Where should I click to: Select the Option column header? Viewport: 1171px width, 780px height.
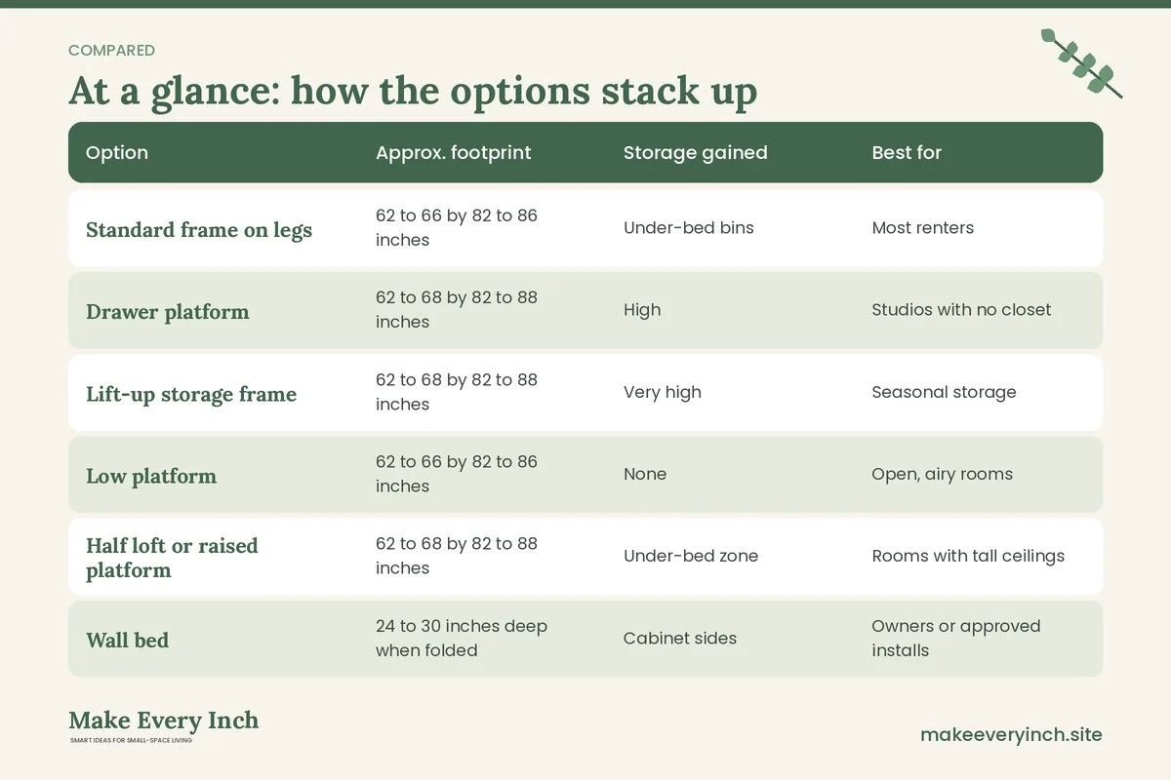click(x=117, y=152)
